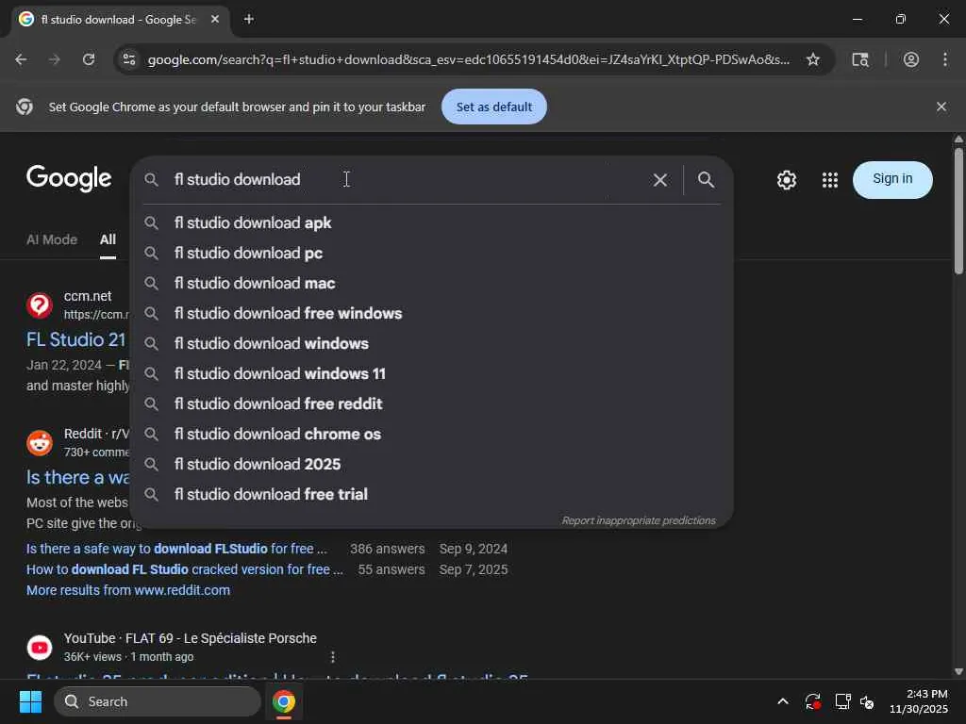Select suggestion fl studio download mac
Screen dimensions: 966x724
tap(431, 283)
